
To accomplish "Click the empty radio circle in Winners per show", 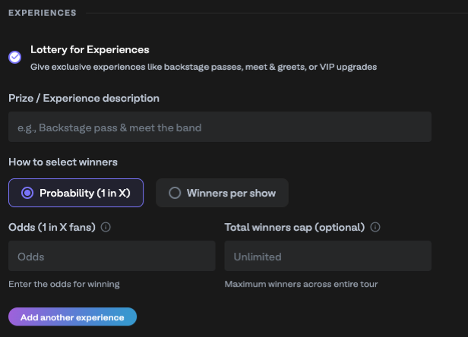I will 175,193.
